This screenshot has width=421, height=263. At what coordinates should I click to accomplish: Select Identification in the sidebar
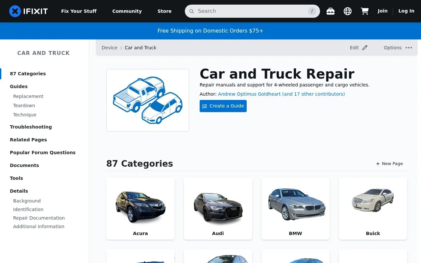click(28, 209)
